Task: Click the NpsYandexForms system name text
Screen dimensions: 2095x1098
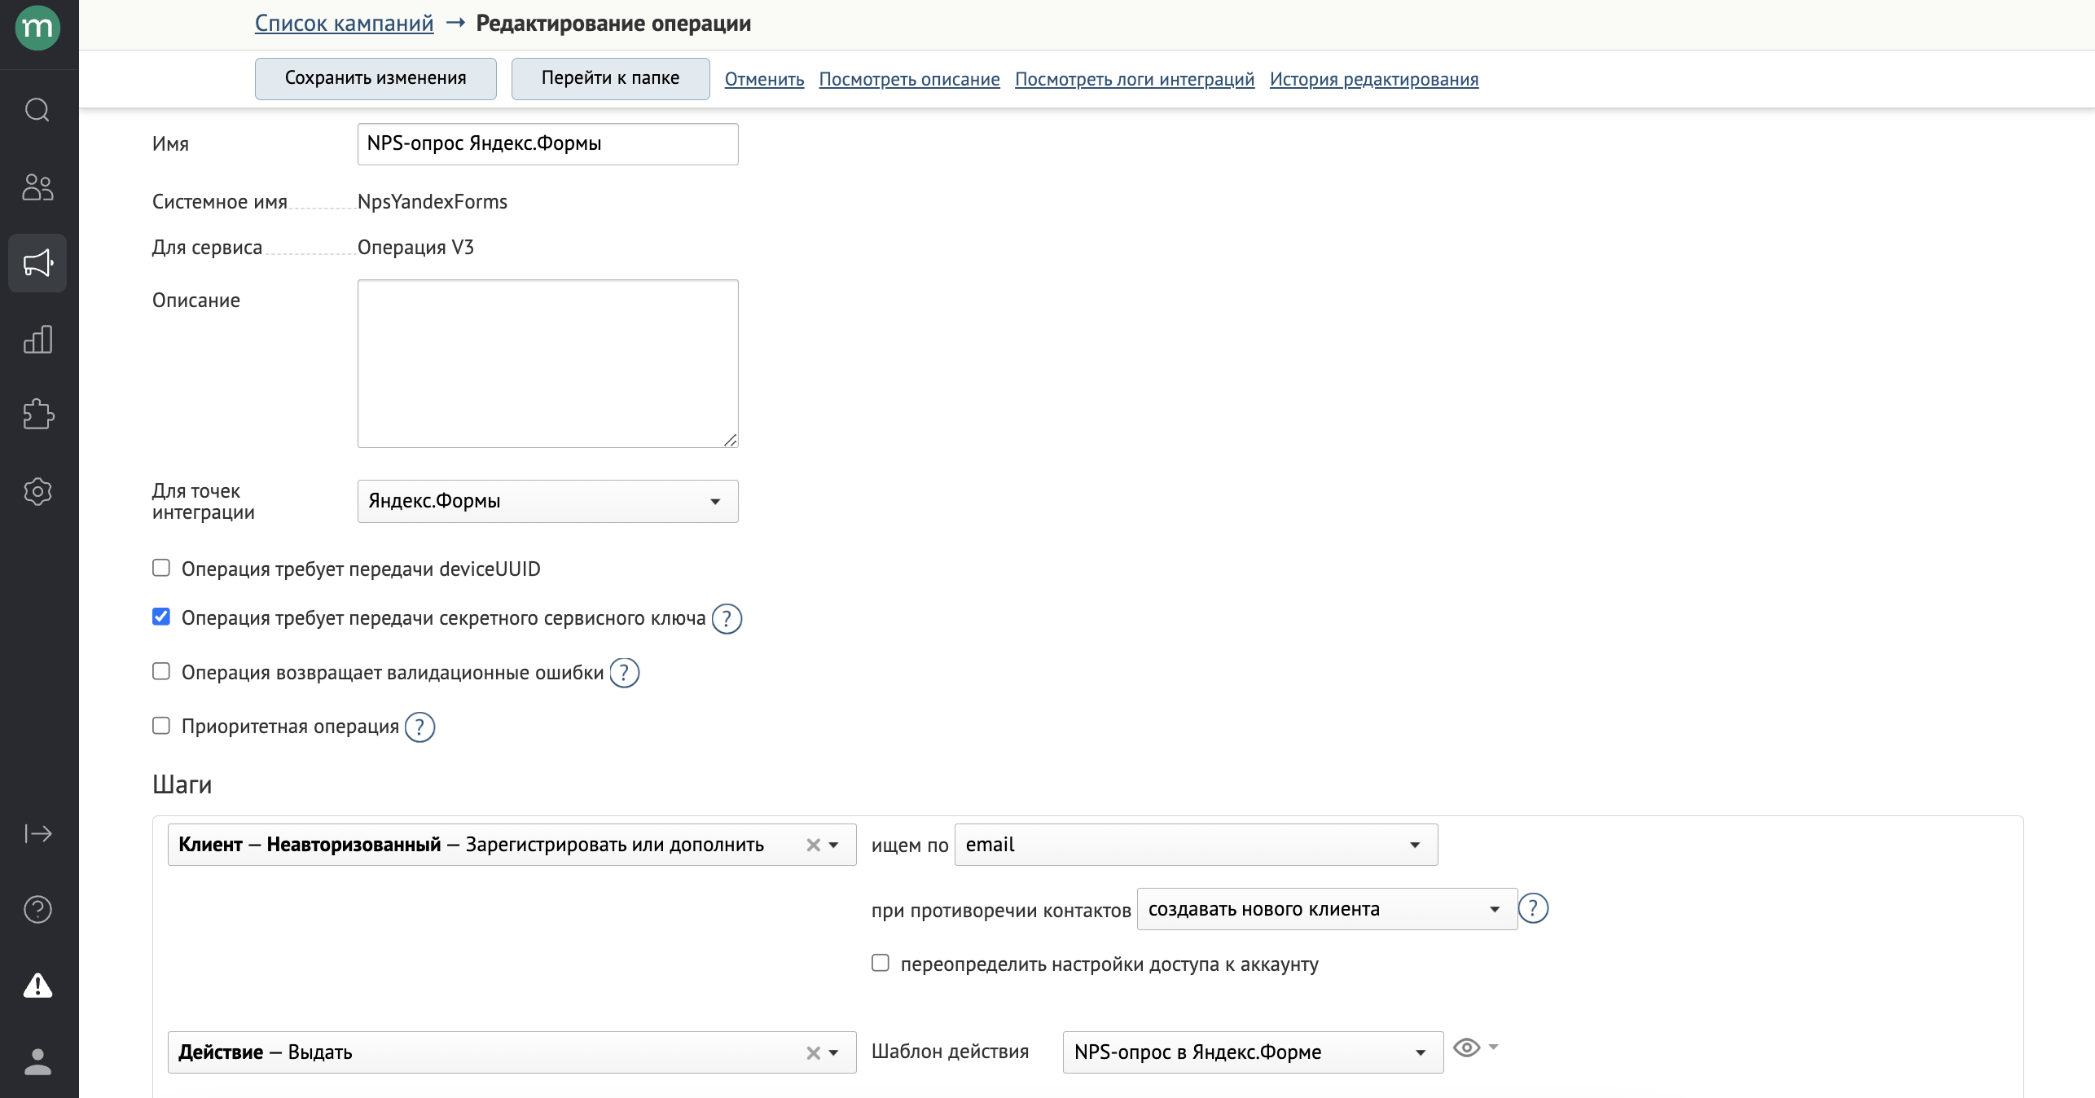Action: point(432,202)
